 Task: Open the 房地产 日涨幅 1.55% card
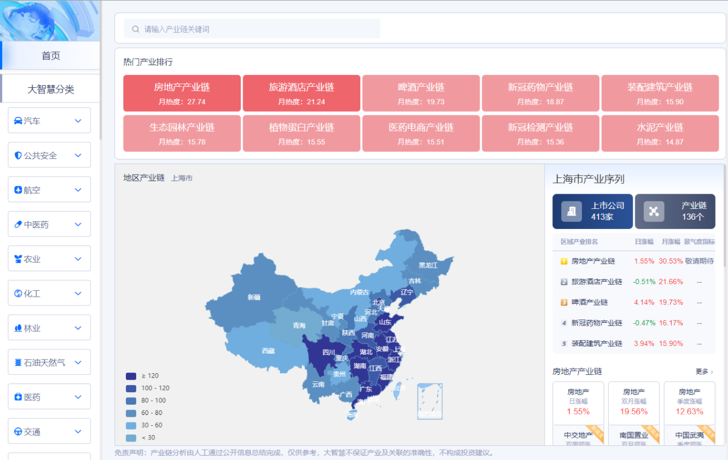578,403
